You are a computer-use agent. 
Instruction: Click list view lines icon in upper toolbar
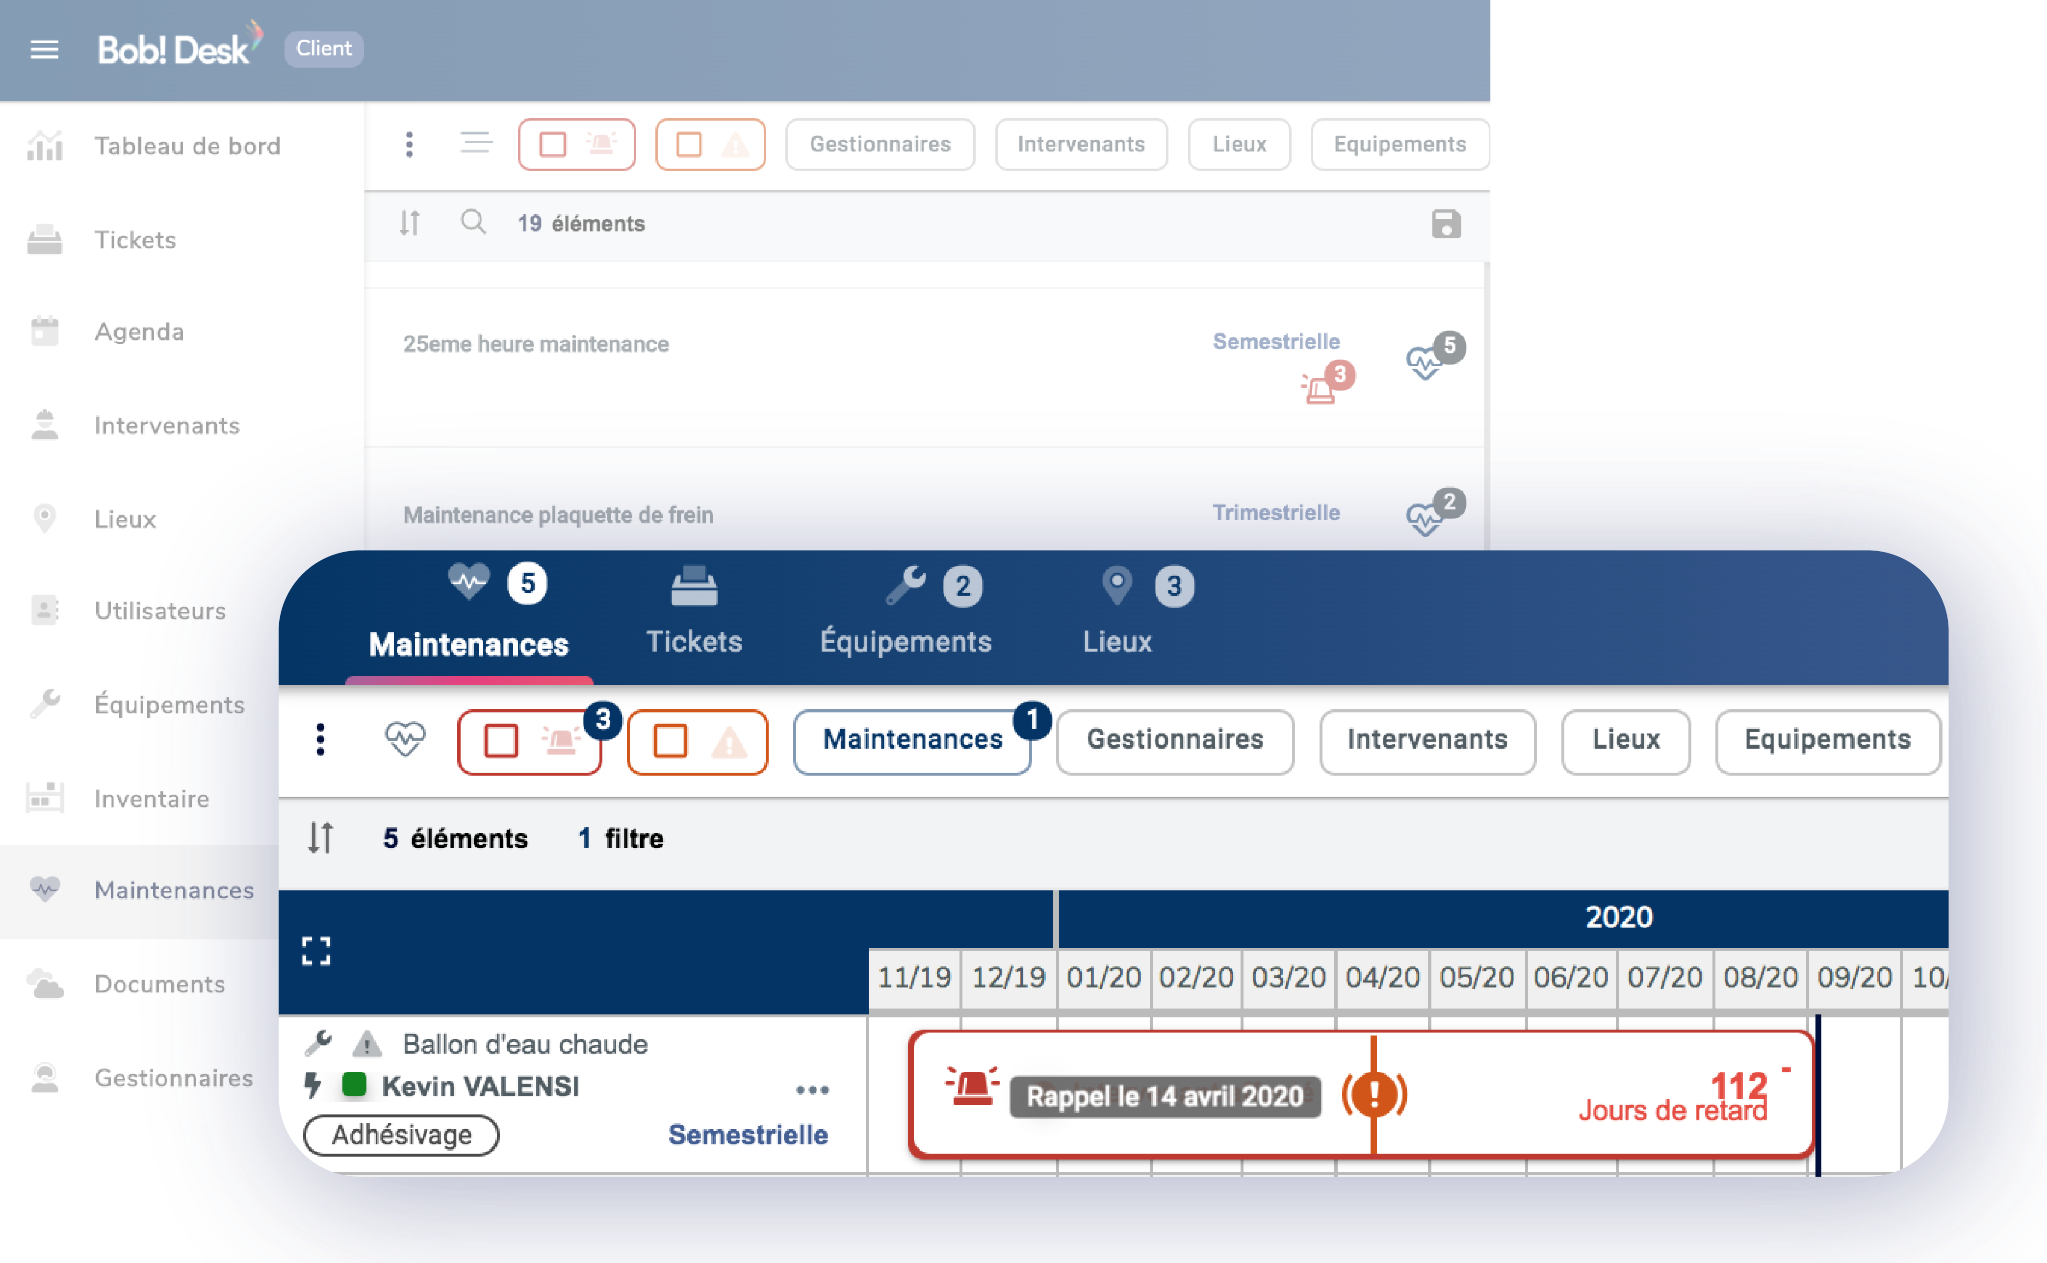(x=476, y=144)
